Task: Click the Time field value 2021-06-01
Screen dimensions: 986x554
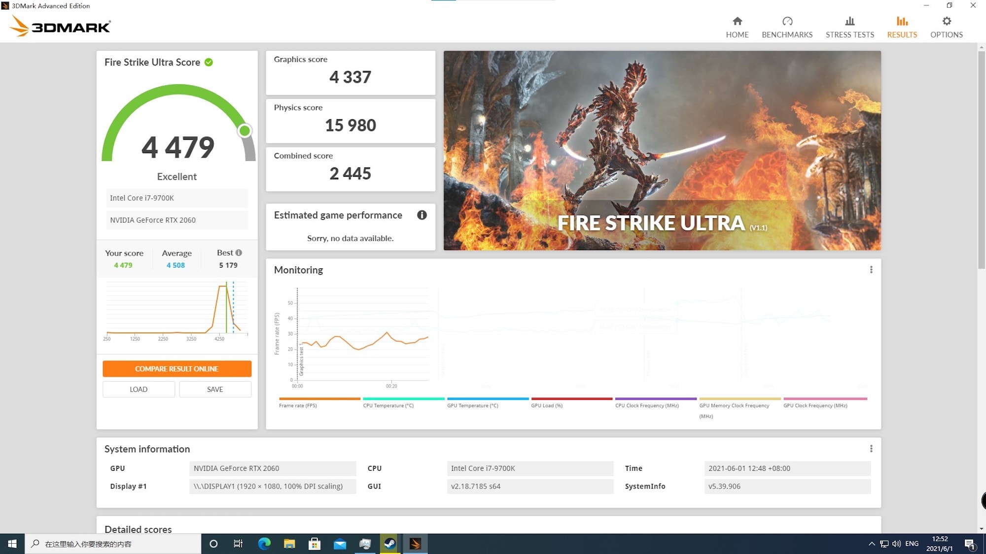Action: [x=787, y=468]
